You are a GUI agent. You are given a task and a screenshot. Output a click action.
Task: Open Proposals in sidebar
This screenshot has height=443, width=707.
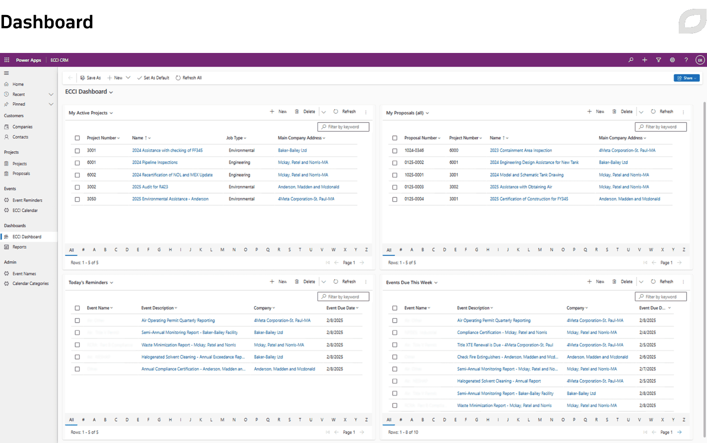(21, 173)
